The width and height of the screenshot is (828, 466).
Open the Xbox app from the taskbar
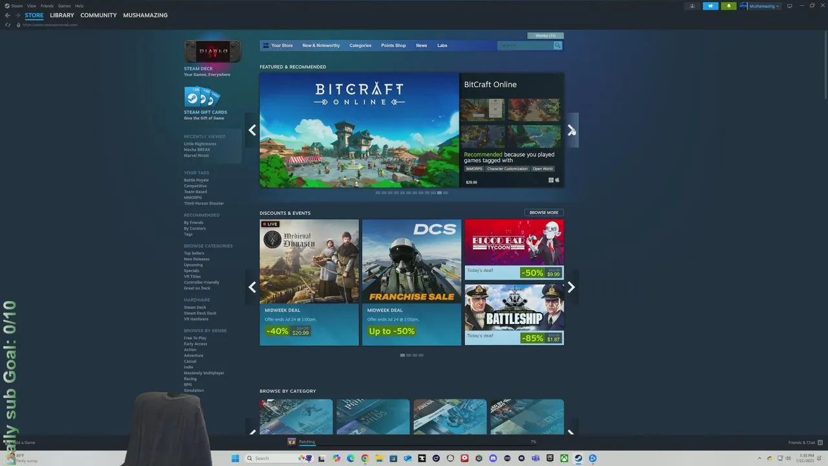[564, 458]
